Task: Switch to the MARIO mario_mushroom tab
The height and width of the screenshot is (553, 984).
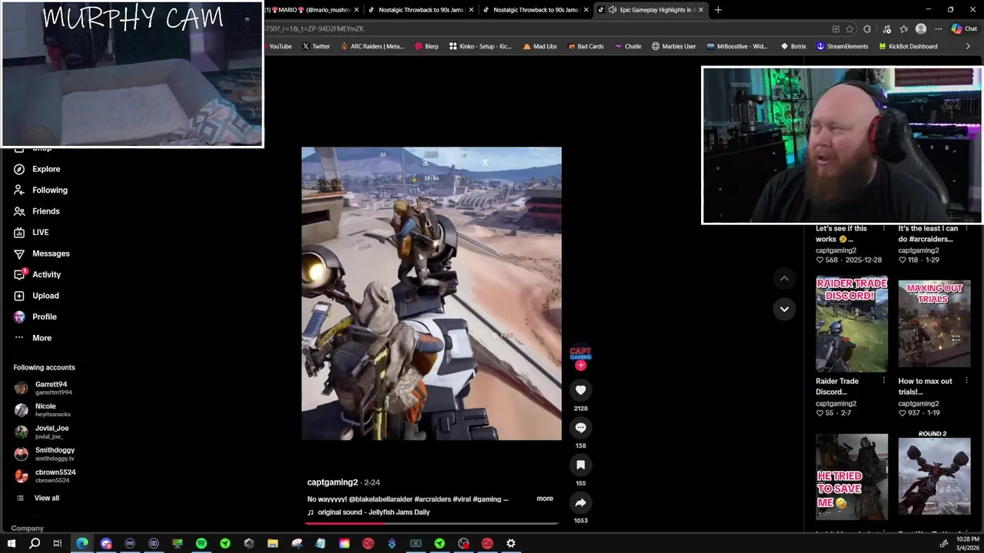Action: 311,10
